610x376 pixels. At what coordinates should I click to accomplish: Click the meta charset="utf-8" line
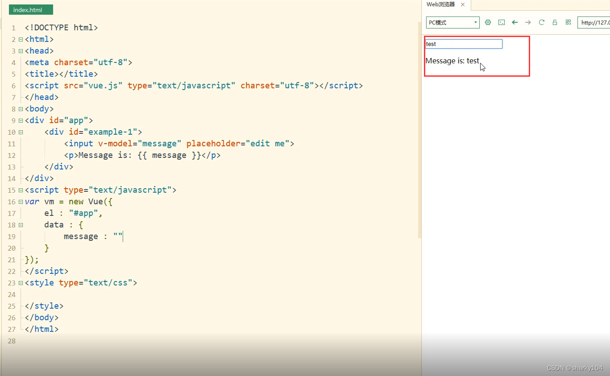[x=79, y=62]
